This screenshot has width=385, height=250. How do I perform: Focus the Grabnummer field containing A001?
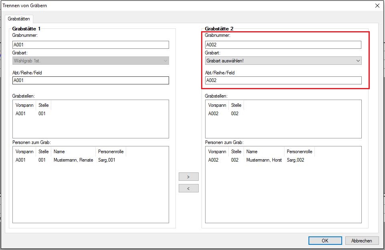[x=91, y=45]
